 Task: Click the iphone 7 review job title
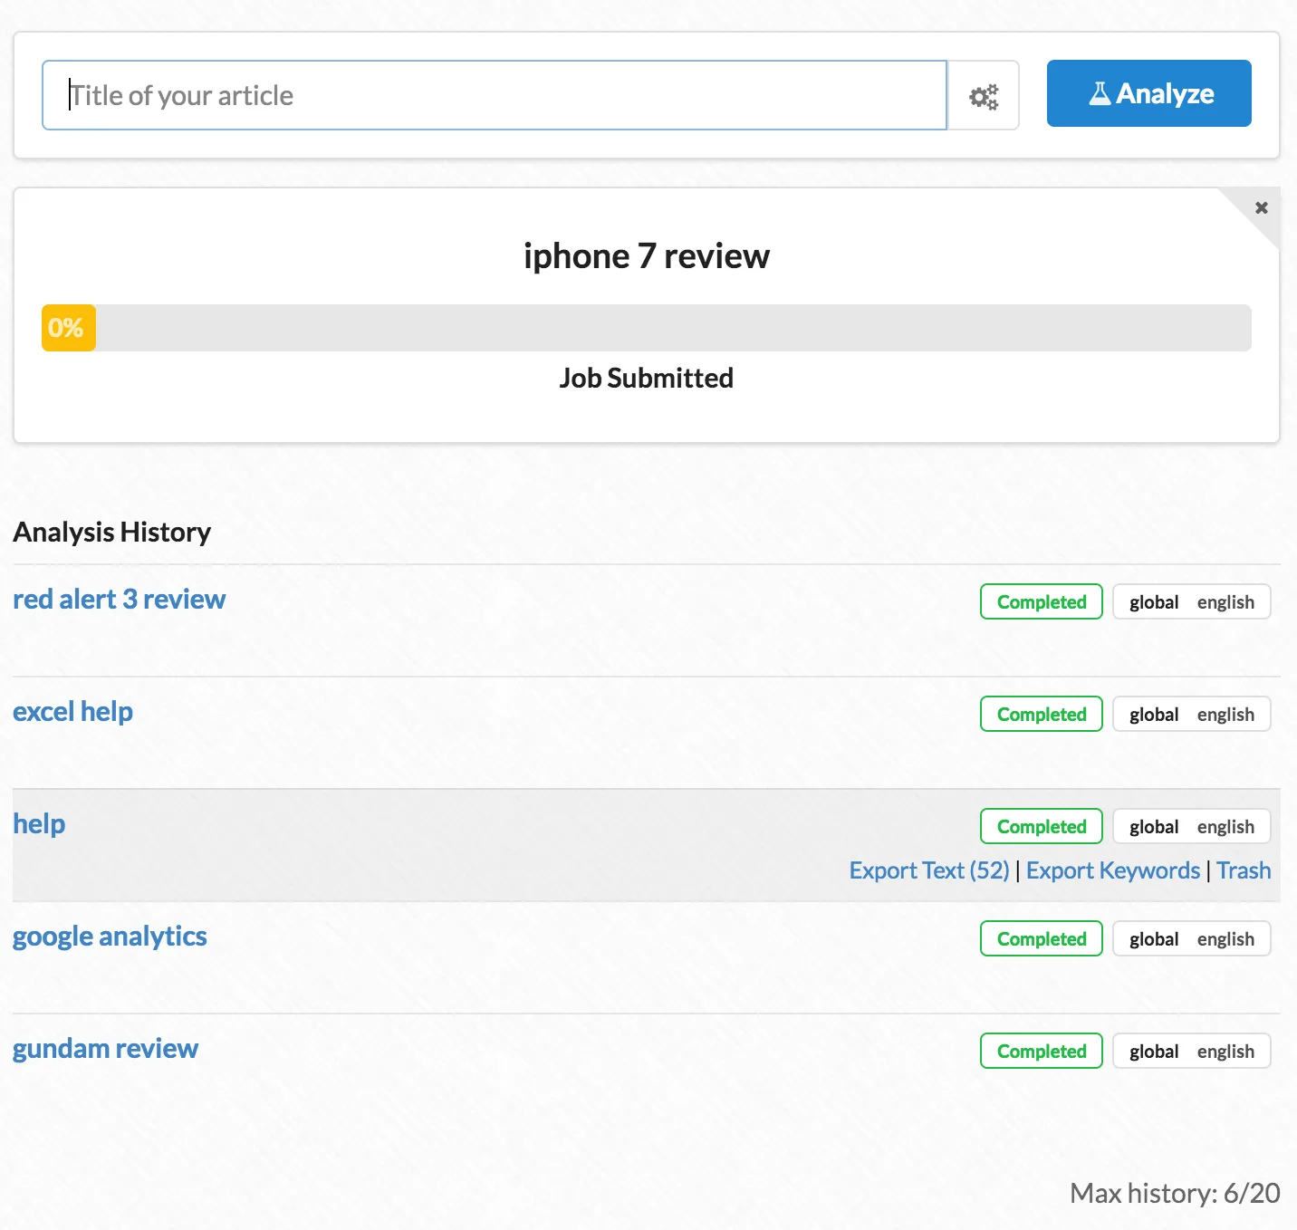coord(647,256)
